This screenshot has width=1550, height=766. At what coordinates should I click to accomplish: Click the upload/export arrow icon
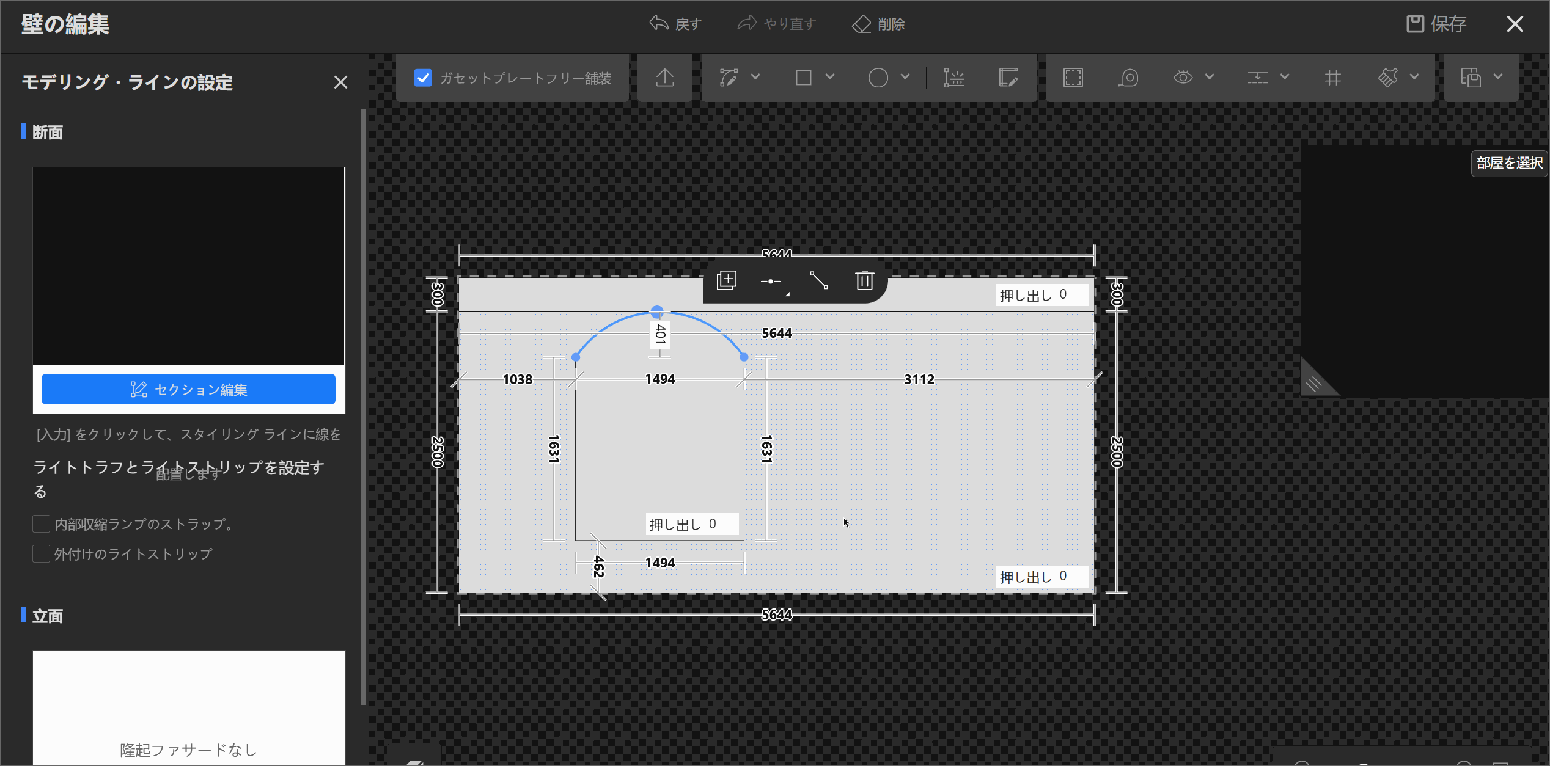pyautogui.click(x=665, y=78)
